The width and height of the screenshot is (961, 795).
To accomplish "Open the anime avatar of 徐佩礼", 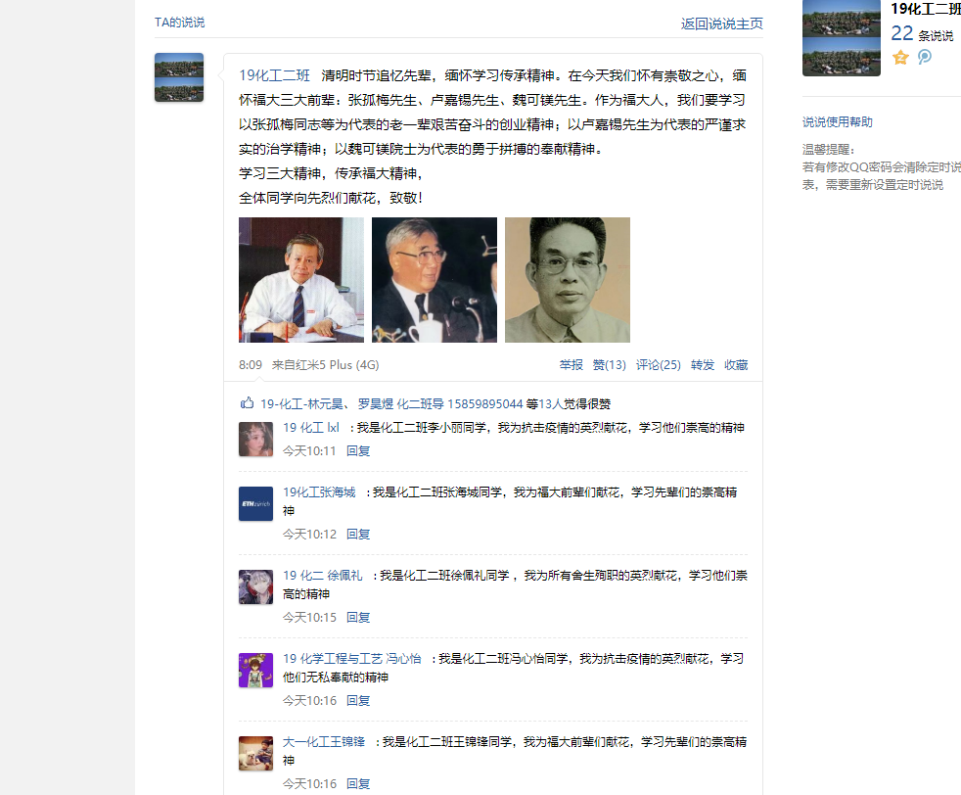I will (x=255, y=587).
